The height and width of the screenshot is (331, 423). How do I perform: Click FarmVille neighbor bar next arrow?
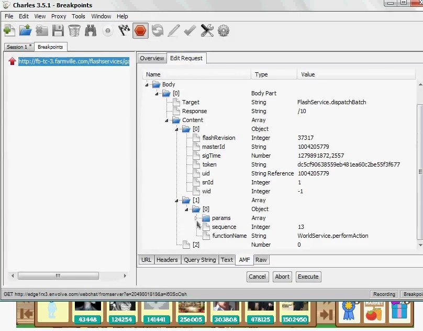[326, 314]
